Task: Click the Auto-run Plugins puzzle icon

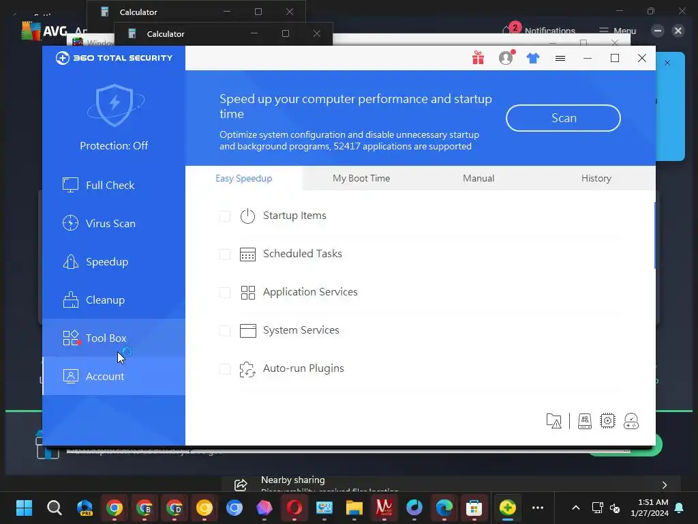Action: 247,369
